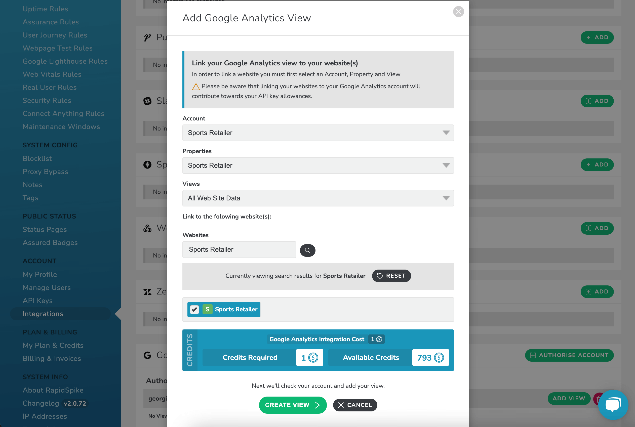Click the green S avatar on the Sports Retailer chip
Viewport: 635px width, 427px height.
[207, 309]
